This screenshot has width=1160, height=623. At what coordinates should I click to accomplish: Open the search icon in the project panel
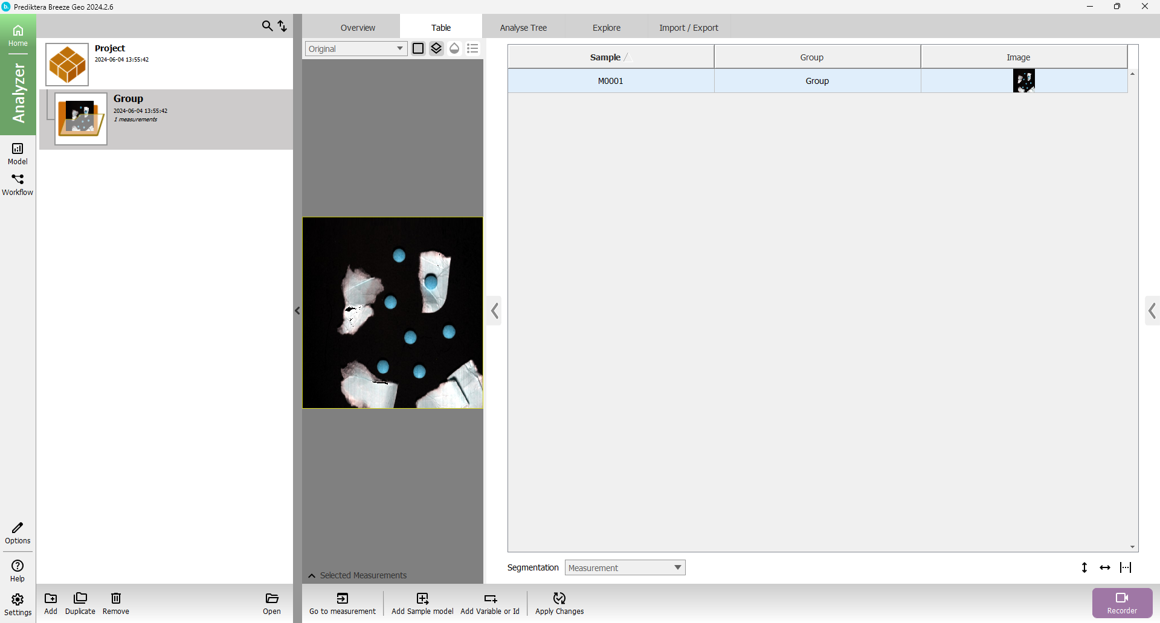[266, 26]
